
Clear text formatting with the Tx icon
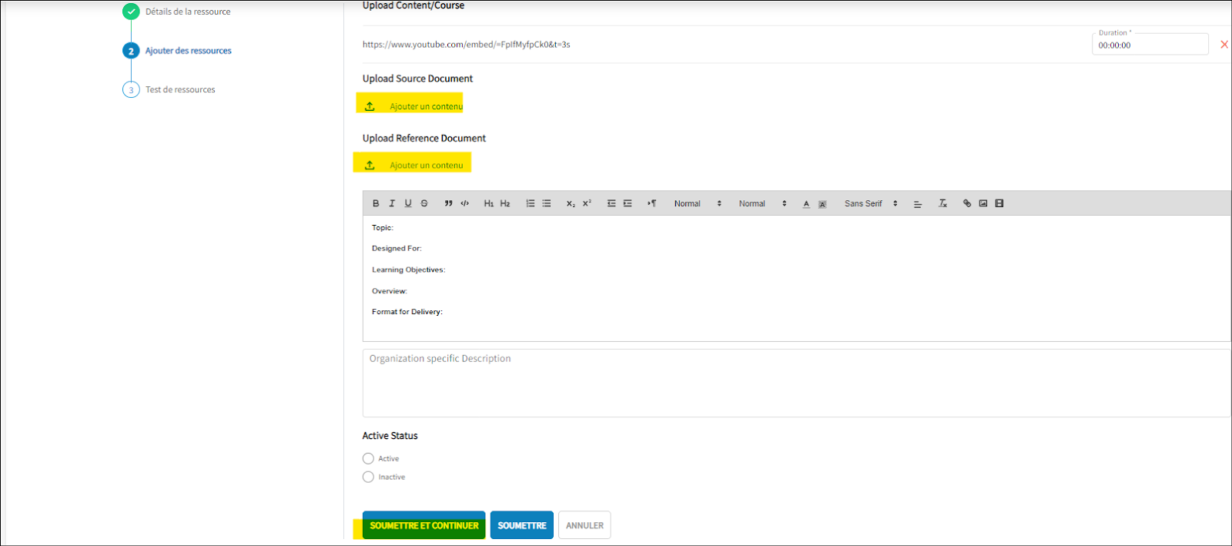pyautogui.click(x=942, y=203)
